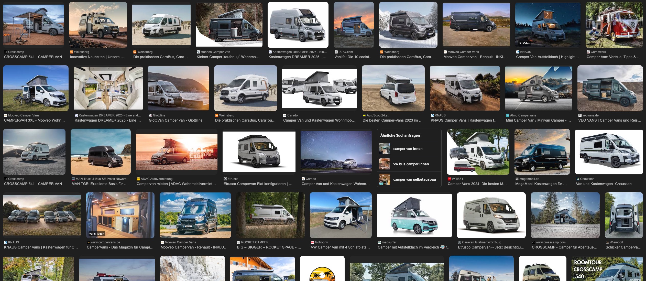The height and width of the screenshot is (281, 646).
Task: Click the roadsurfer source favicon
Action: 379,242
